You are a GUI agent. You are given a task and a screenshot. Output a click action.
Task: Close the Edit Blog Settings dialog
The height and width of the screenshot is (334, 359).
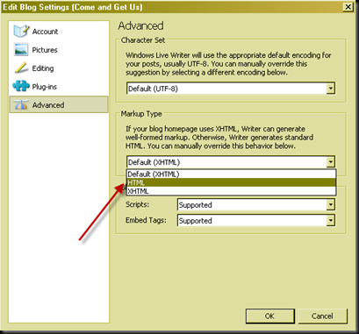click(x=348, y=7)
